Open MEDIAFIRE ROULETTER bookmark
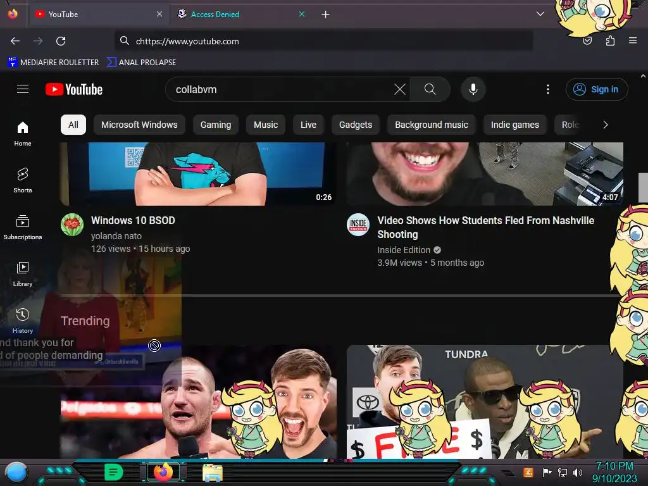This screenshot has width=648, height=486. [53, 63]
